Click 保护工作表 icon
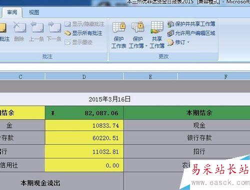 [x=118, y=35]
